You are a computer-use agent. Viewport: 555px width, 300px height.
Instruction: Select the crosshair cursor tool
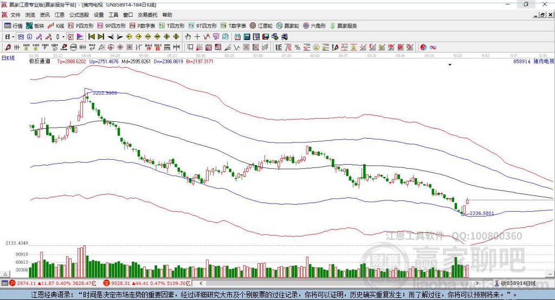click(x=197, y=37)
